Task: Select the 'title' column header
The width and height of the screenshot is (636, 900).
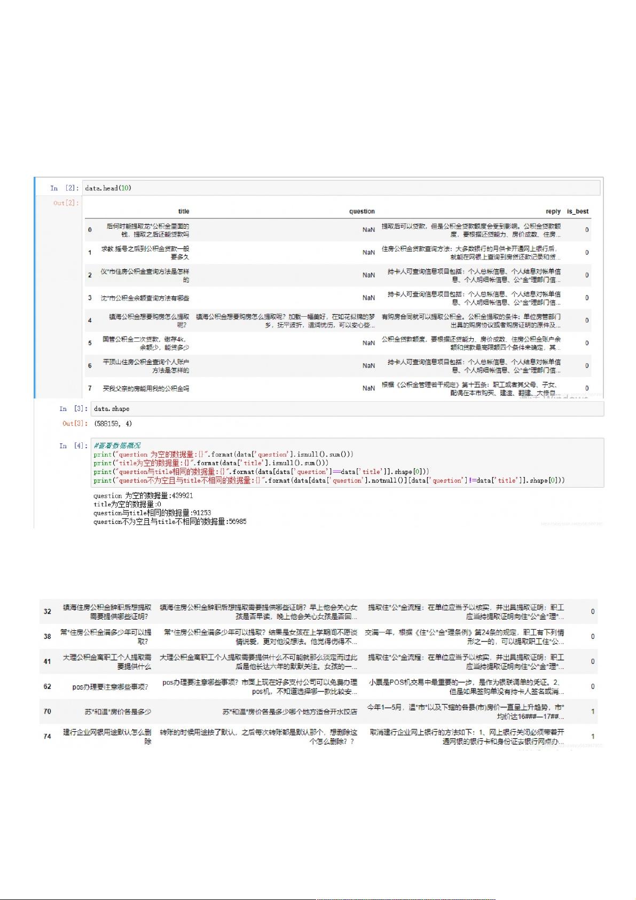Action: click(184, 212)
